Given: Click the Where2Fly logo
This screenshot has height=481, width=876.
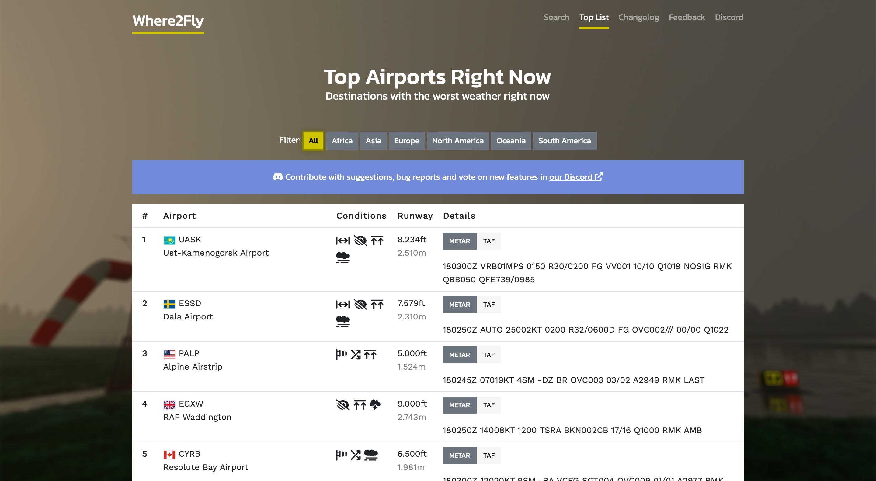Looking at the screenshot, I should tap(168, 21).
